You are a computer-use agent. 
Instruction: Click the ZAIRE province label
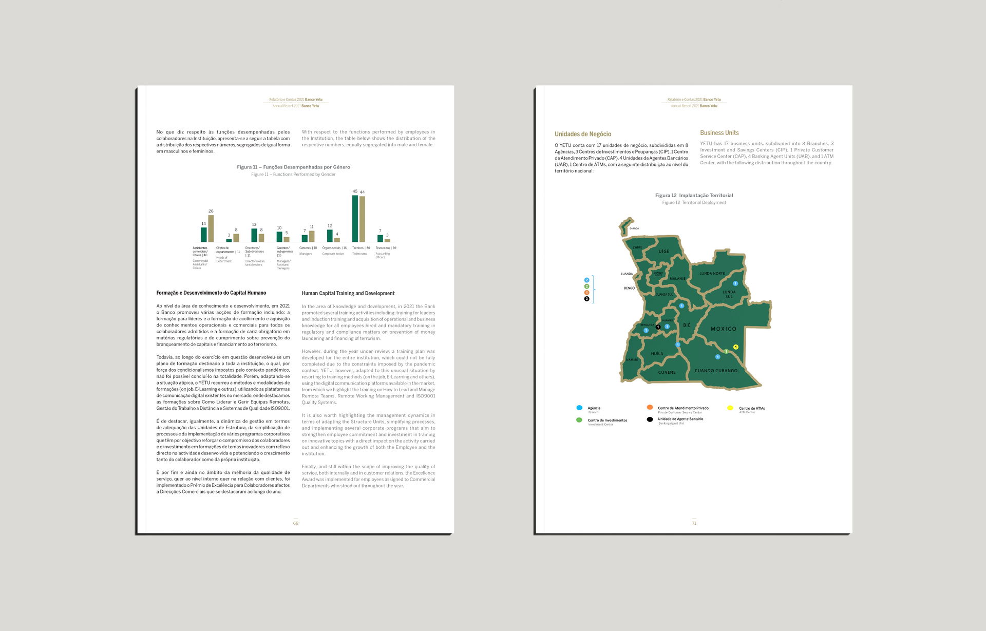tap(637, 247)
